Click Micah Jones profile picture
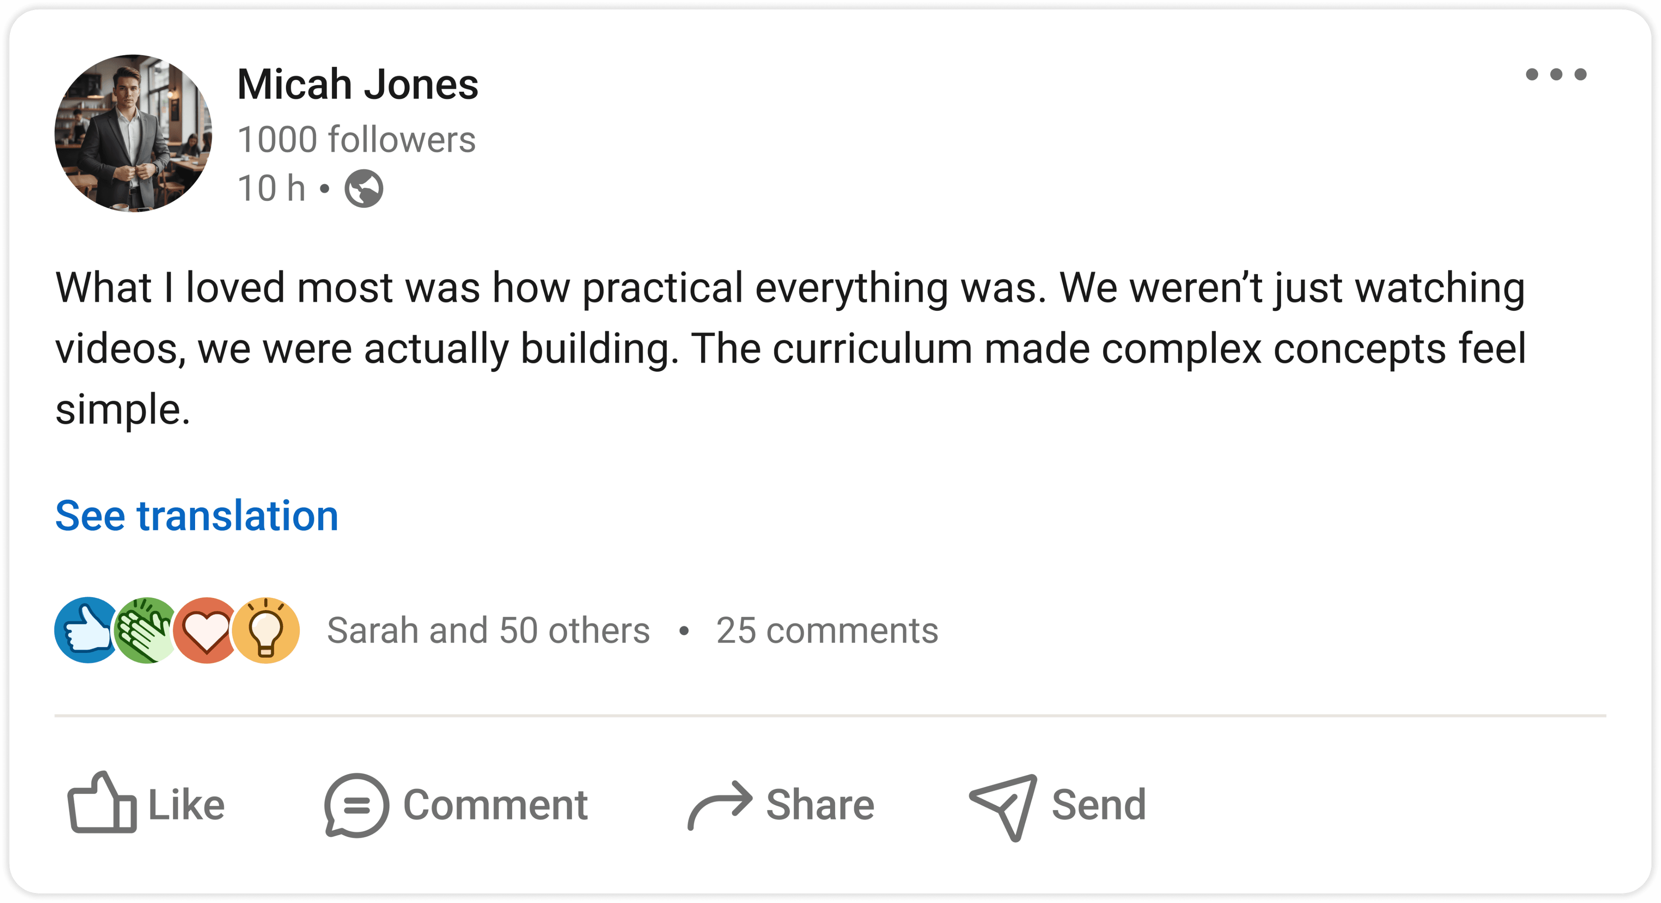 (x=134, y=134)
